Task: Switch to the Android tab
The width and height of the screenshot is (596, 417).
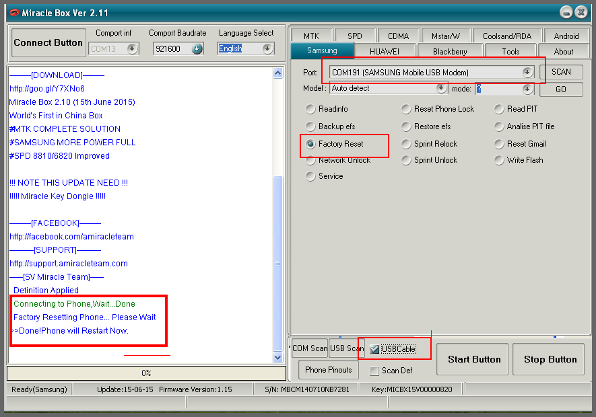Action: pyautogui.click(x=566, y=36)
